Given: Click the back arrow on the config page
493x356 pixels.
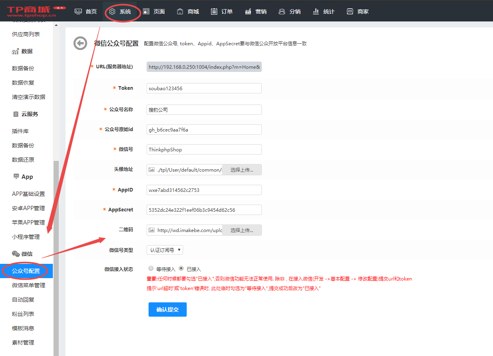Looking at the screenshot, I should (x=80, y=43).
